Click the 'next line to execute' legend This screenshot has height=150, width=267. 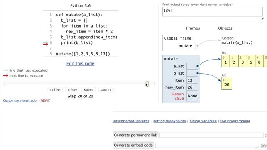[x=26, y=76]
